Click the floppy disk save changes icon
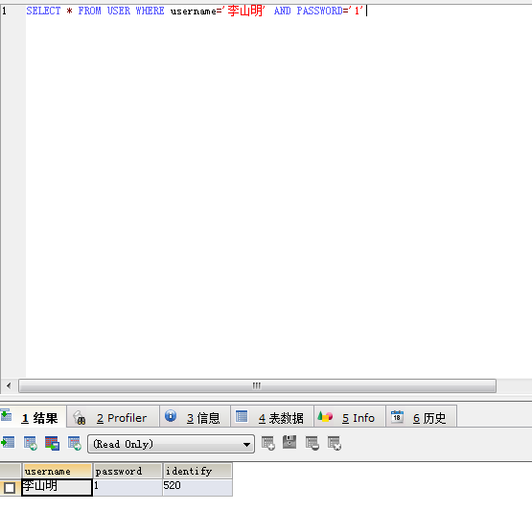The width and height of the screenshot is (532, 511). (289, 442)
